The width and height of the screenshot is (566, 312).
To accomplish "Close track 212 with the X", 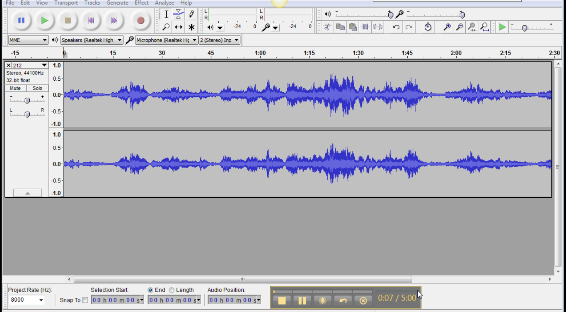I will tap(8, 65).
